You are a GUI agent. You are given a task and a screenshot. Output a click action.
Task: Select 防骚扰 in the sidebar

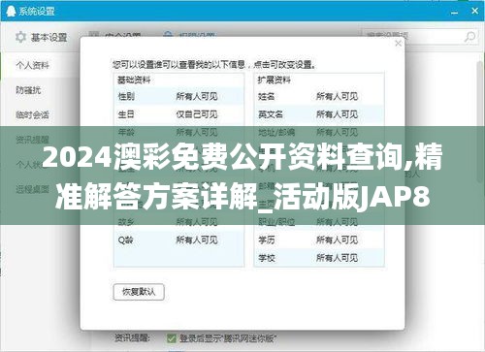28,90
